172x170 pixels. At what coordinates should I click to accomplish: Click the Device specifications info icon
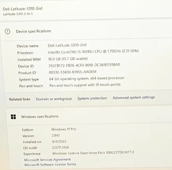click(x=8, y=32)
